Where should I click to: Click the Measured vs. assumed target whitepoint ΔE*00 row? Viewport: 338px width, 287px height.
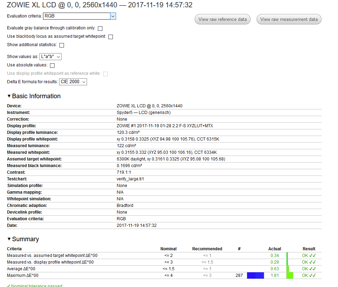164,256
